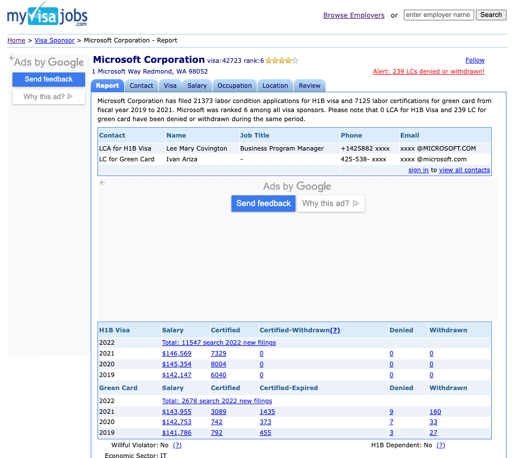The image size is (515, 458).
Task: Click Send feedback in left sidebar ad
Action: (x=49, y=79)
